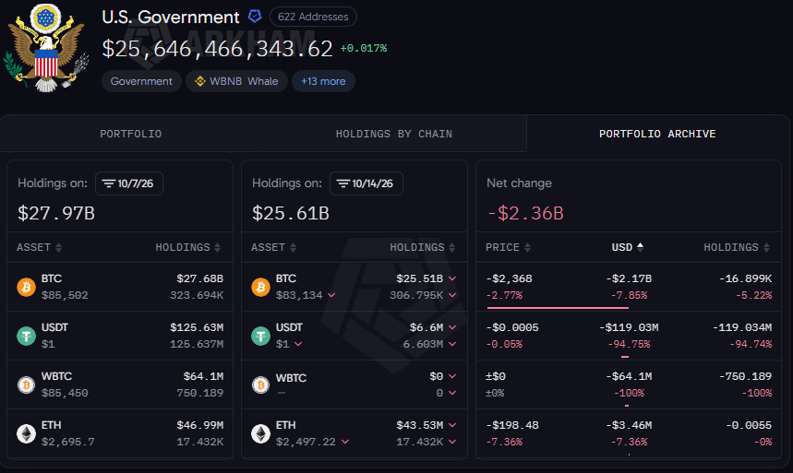The image size is (793, 473).
Task: Open the 10/7/26 date filter
Action: coord(129,183)
